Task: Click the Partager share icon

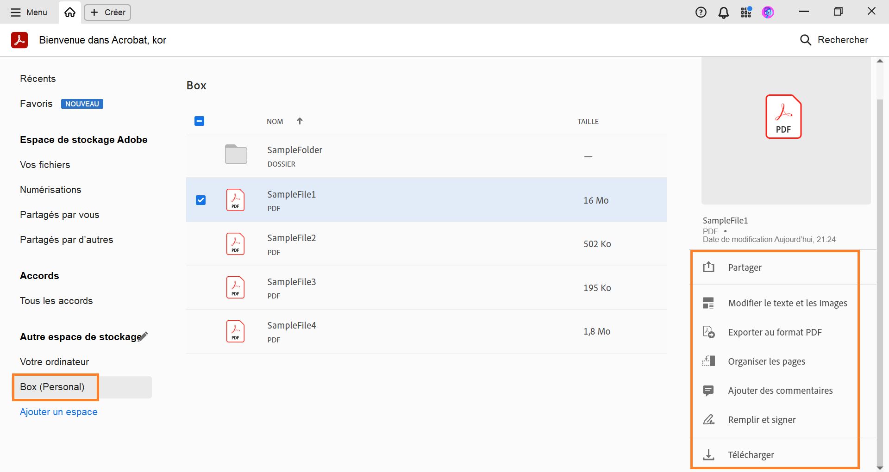Action: click(708, 267)
